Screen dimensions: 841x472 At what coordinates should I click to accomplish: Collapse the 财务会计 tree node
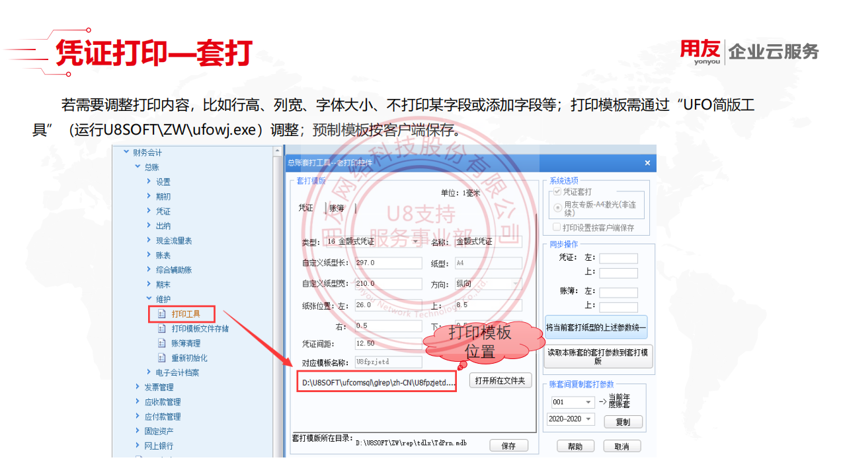[x=126, y=152]
